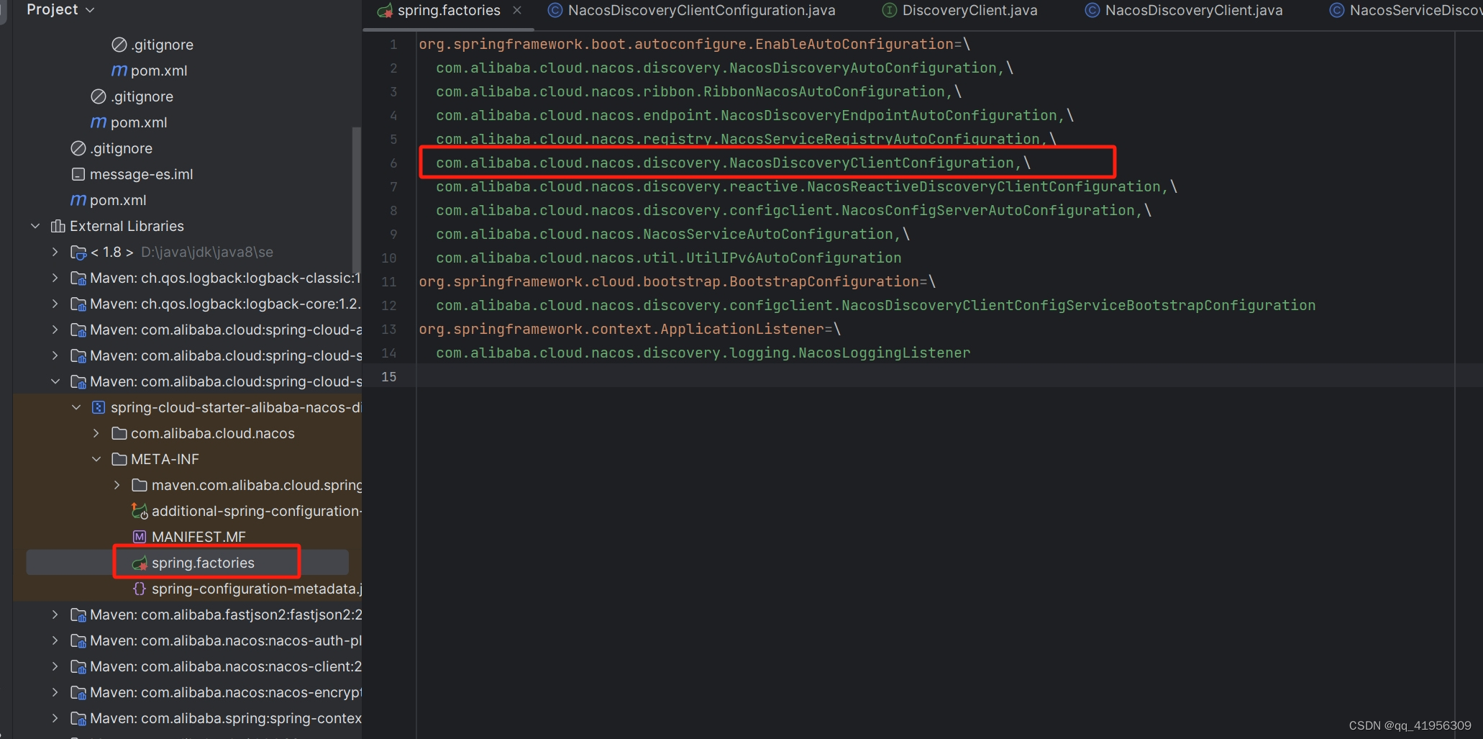Click NacosServiceAutoConfiguration on line 9
The height and width of the screenshot is (739, 1483).
[768, 234]
